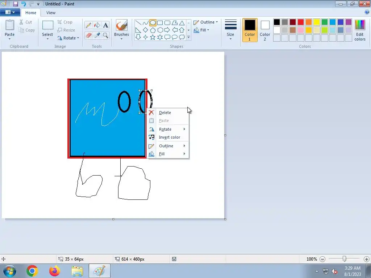Activate Color 1 foreground selector
Image resolution: width=371 pixels, height=278 pixels.
pyautogui.click(x=250, y=30)
